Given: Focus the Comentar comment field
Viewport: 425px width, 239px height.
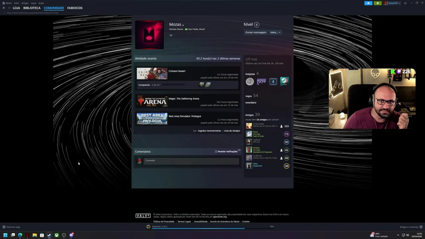Looking at the screenshot, I should (x=191, y=161).
